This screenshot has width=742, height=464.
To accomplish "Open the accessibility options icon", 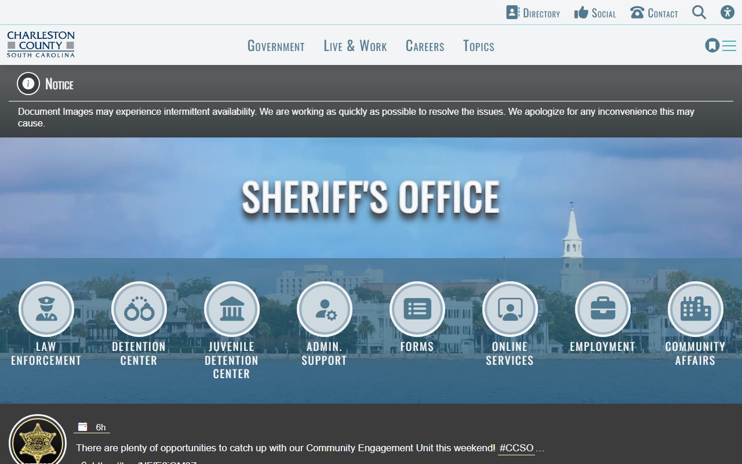I will [728, 12].
